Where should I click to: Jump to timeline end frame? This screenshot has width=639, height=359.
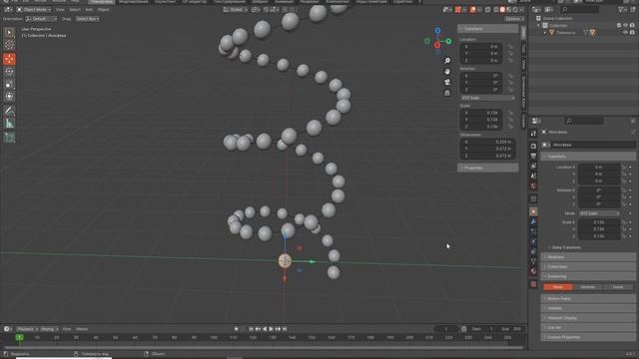[x=285, y=329]
